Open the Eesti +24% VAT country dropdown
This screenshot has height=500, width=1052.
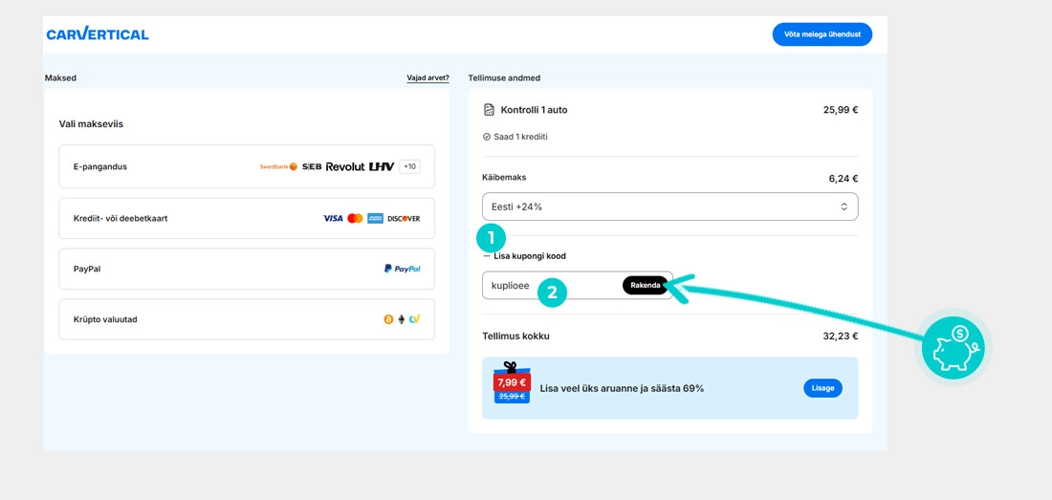pos(669,207)
